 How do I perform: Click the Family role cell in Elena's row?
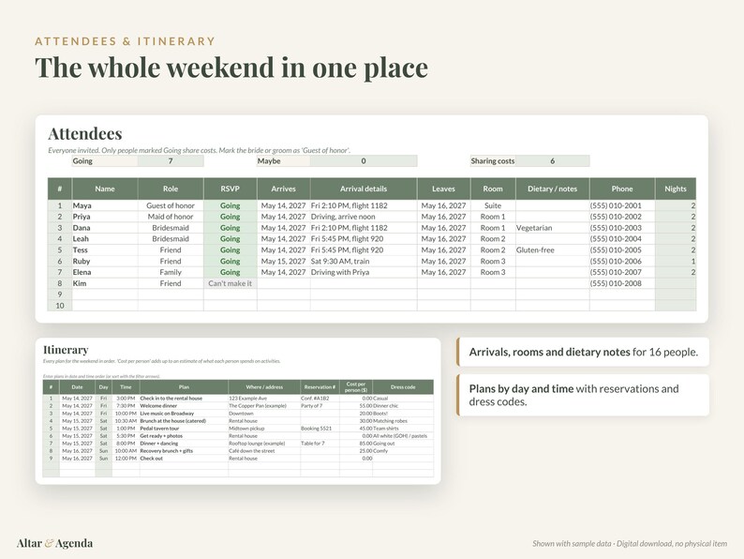(171, 272)
